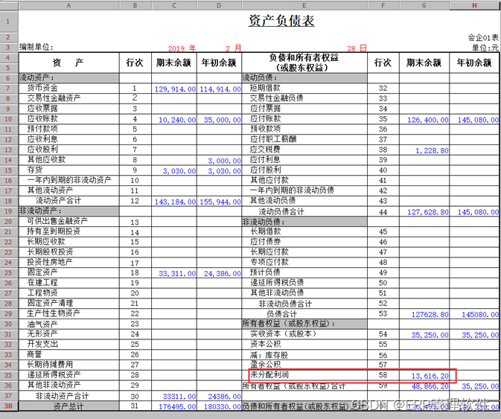Click 负债合计 value 127628.80
The image size is (501, 419).
(430, 315)
